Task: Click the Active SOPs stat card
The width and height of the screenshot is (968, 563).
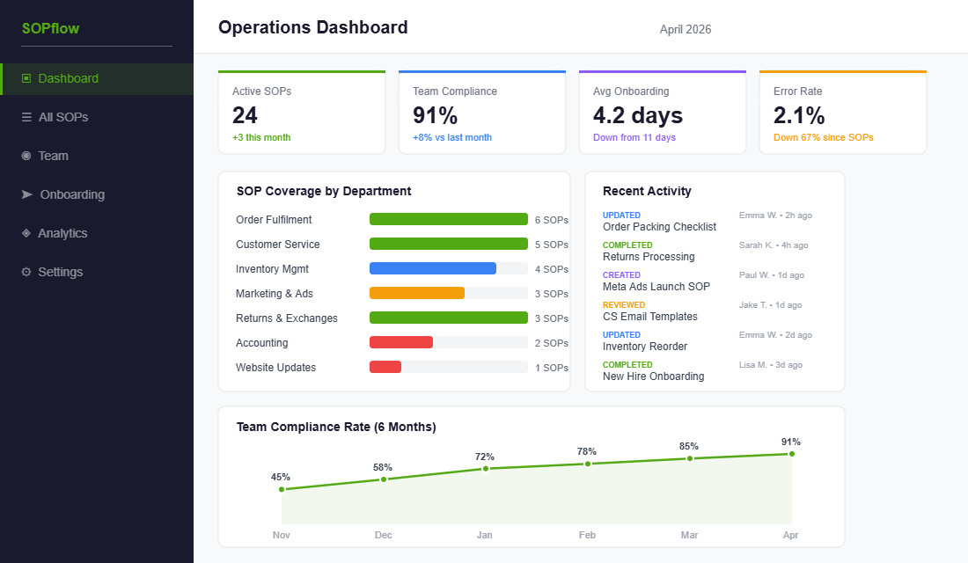Action: (x=302, y=111)
